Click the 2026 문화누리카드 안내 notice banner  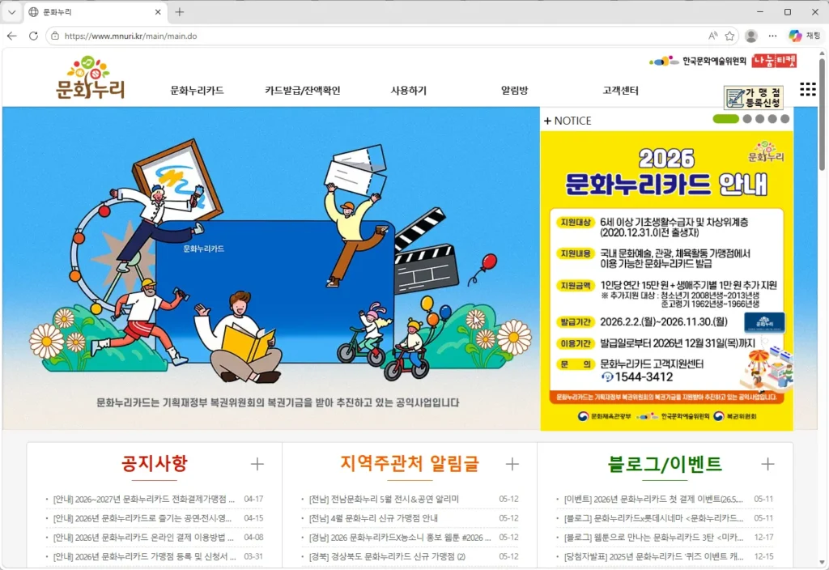(x=666, y=280)
